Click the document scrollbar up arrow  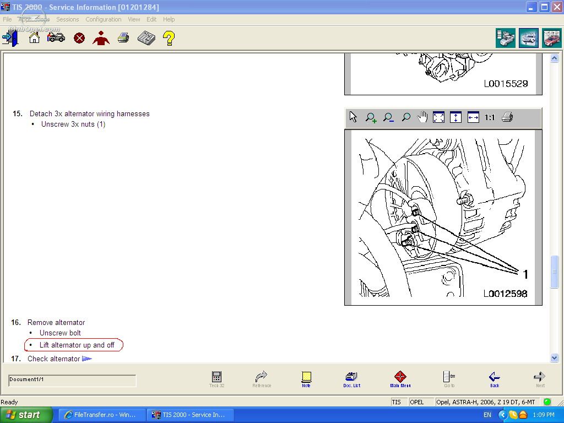click(554, 58)
